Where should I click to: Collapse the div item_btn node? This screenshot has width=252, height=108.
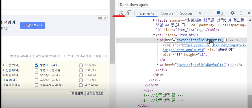tap(154, 35)
